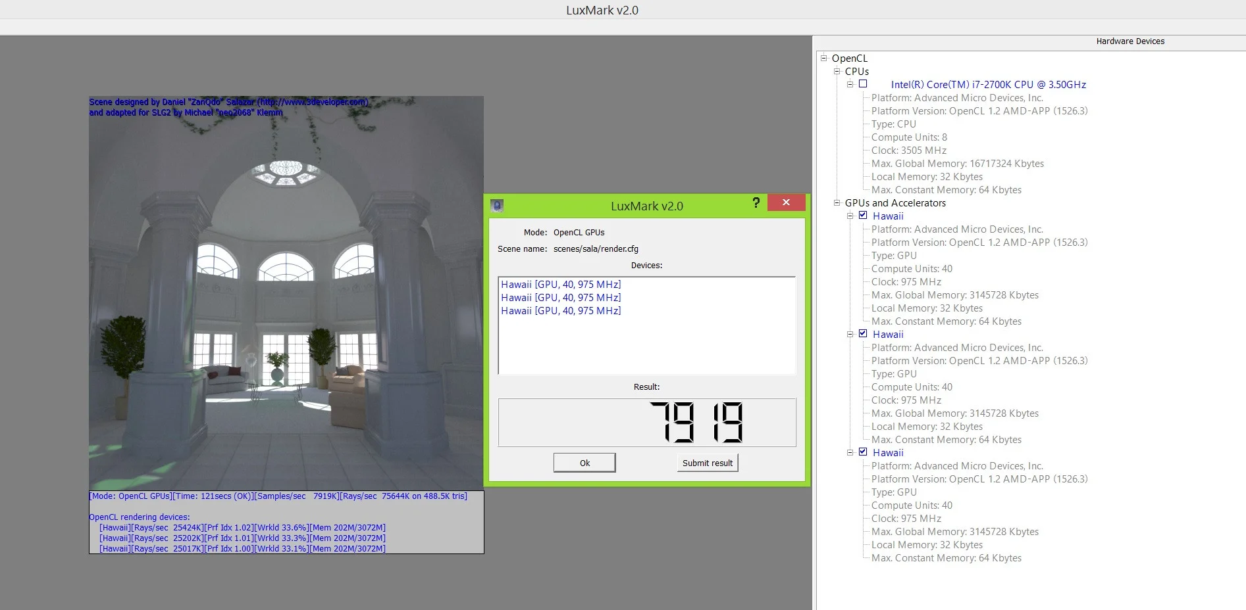Click the scenes/sala/render.cfg scene name text
The image size is (1246, 610).
pyautogui.click(x=596, y=249)
